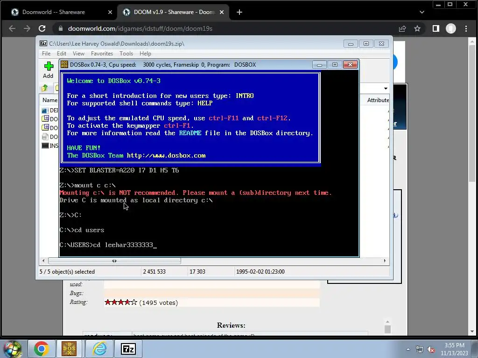The image size is (478, 358).
Task: Click the '5 / 5 object(s) selected' status text
Action: point(67,272)
